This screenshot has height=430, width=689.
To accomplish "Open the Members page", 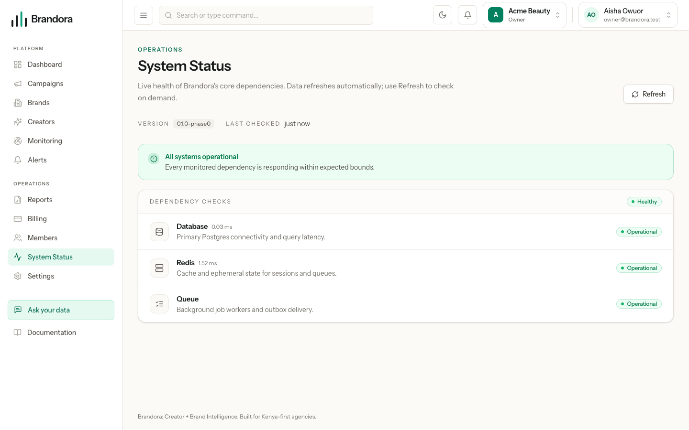I will pyautogui.click(x=61, y=238).
